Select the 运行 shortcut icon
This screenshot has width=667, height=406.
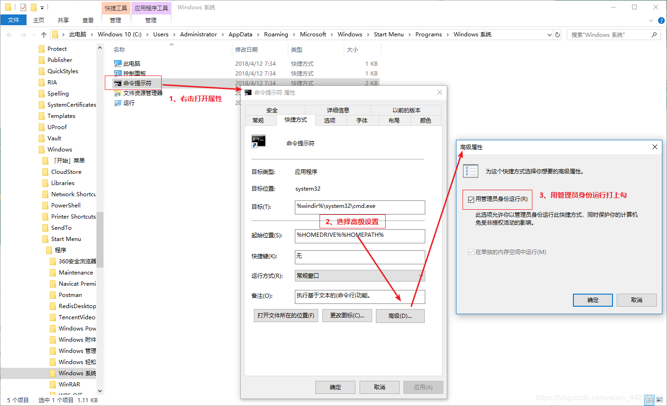(118, 103)
